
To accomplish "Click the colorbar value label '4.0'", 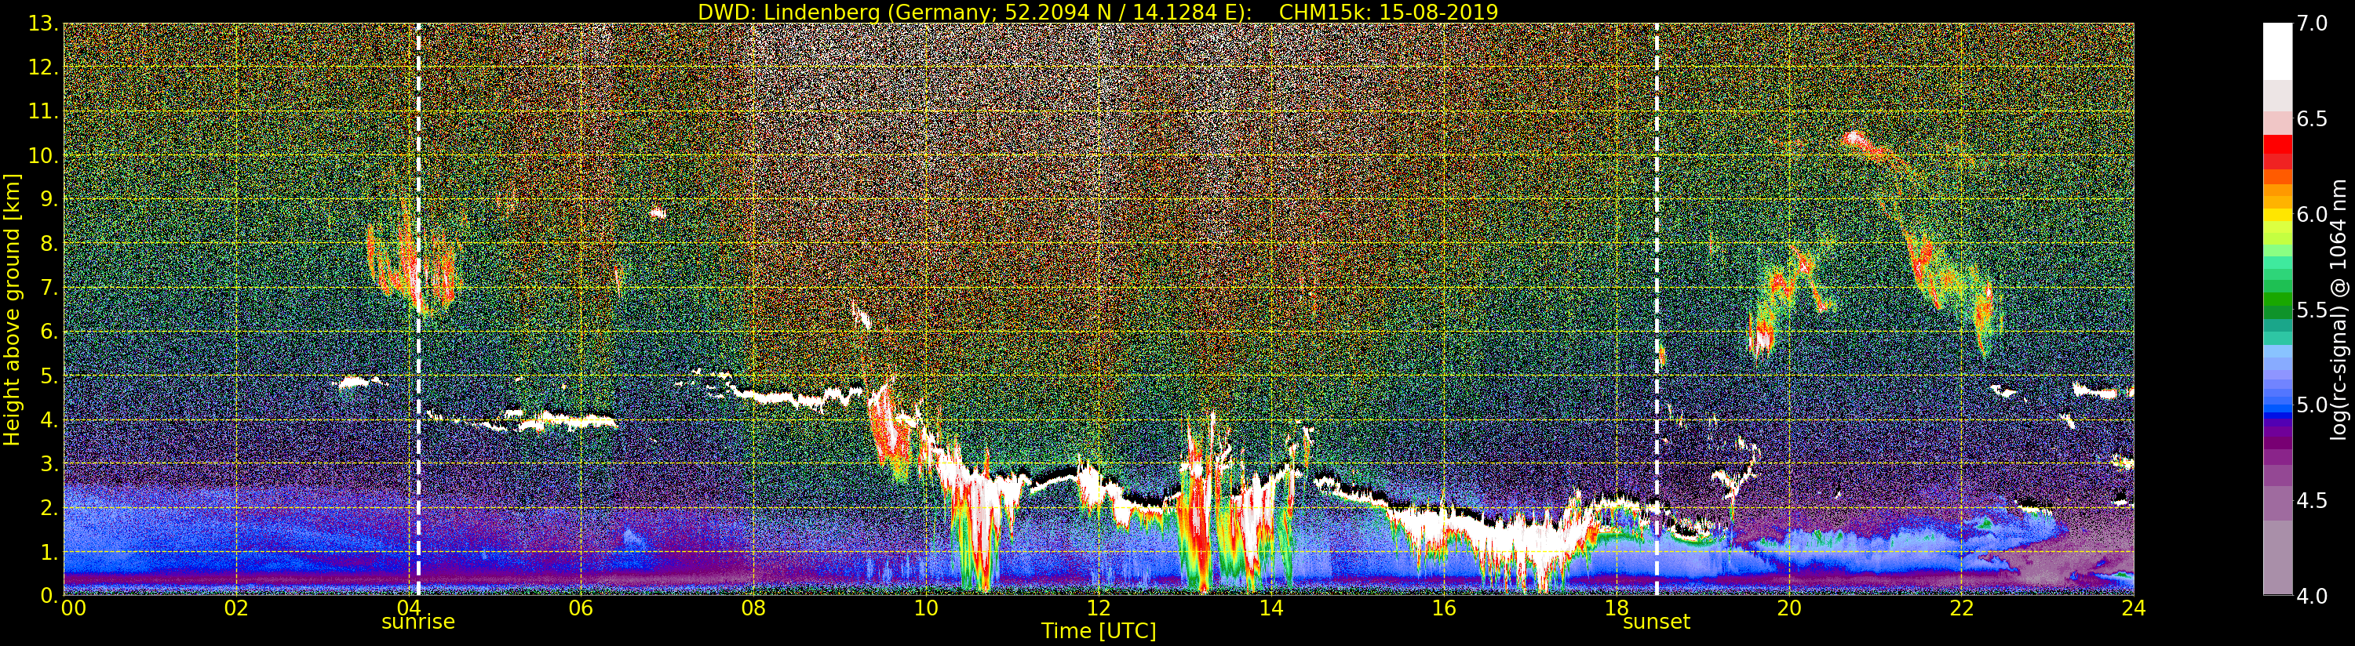I will 2312,596.
